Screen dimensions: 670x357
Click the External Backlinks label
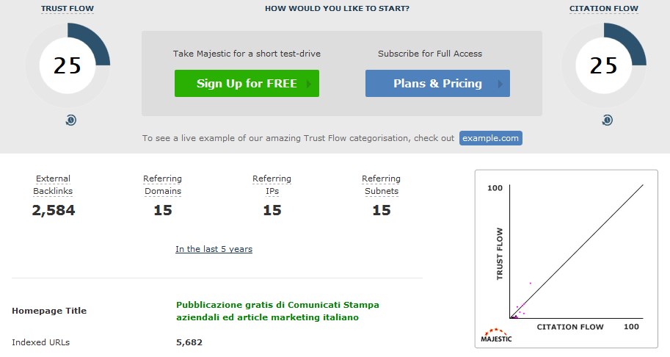point(53,185)
